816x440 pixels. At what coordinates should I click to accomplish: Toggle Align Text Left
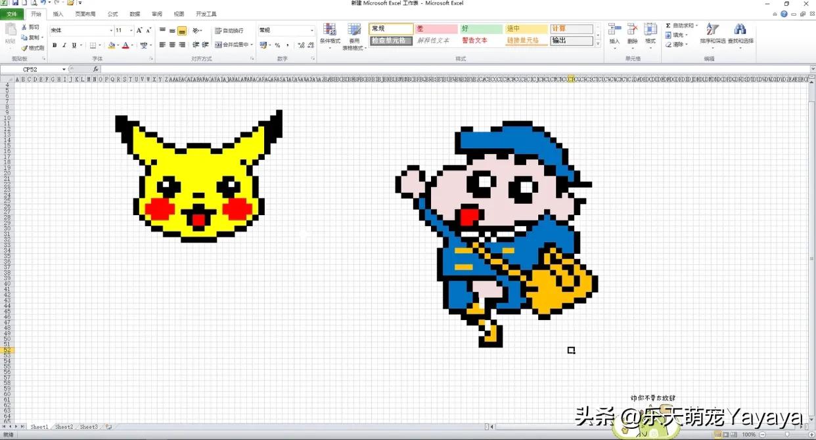tap(162, 45)
